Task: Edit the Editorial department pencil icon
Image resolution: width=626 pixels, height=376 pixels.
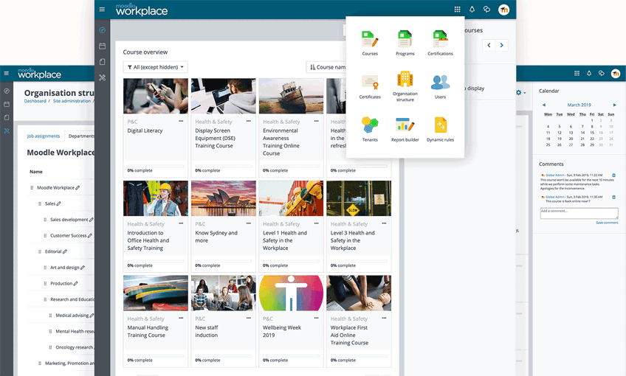Action: [65, 251]
